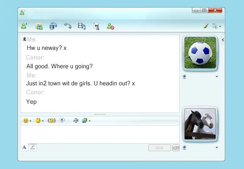Switch to text typing mode A

24,147
